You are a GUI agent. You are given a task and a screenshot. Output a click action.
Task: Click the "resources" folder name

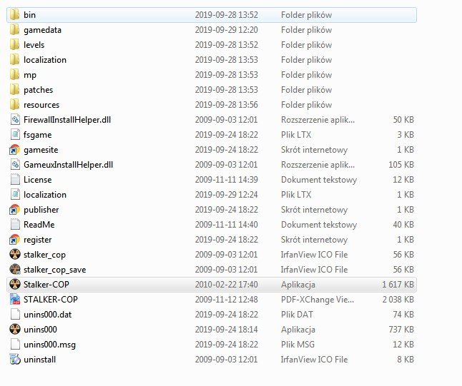[41, 105]
